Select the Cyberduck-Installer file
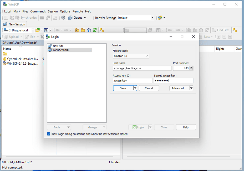Screen dimensions: 244x171 (x=21, y=59)
